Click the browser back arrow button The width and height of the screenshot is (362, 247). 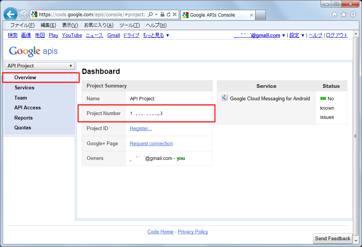coord(11,14)
